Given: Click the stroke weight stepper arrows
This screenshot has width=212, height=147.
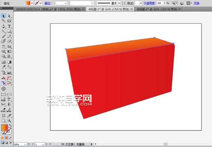Looking at the screenshot, I should pyautogui.click(x=54, y=3).
